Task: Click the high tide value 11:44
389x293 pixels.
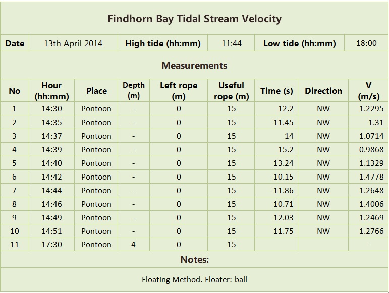Action: pyautogui.click(x=232, y=43)
